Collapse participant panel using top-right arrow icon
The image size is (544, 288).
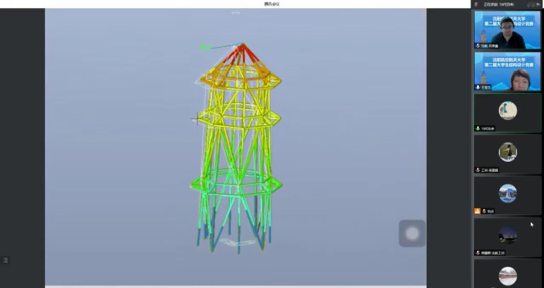click(x=538, y=4)
